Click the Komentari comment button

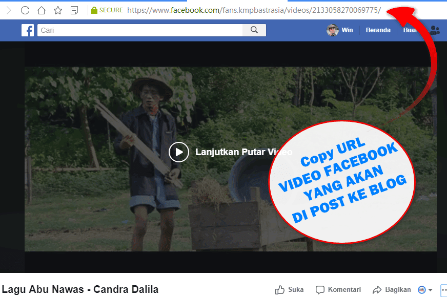point(338,290)
